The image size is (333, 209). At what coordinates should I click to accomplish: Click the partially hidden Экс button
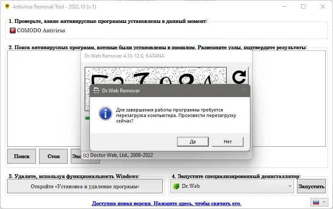click(x=76, y=156)
